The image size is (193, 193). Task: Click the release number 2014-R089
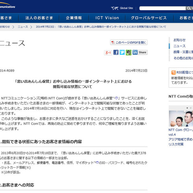coord(7,71)
